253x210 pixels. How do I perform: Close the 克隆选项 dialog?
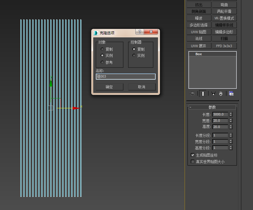[x=151, y=32]
